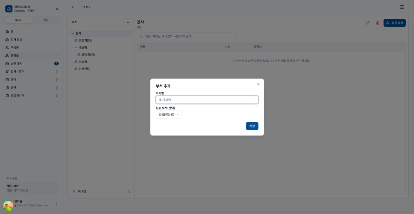
Task: Switch to the 직원 tab
Action: (x=46, y=20)
